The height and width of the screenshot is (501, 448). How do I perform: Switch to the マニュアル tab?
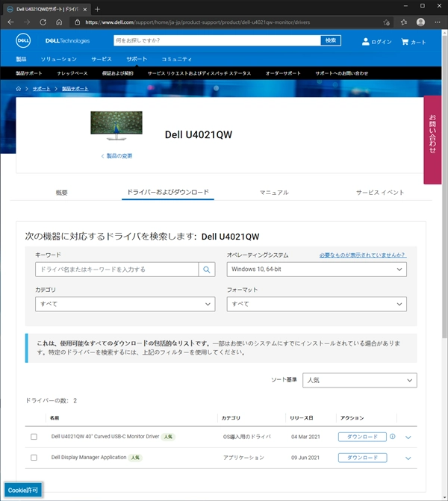pyautogui.click(x=274, y=193)
